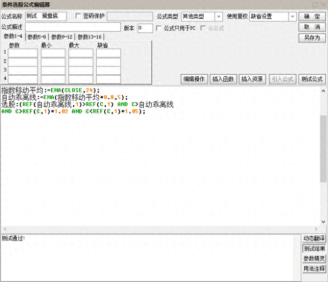
Task: Toggle the 公式只用于PC checkbox
Action: tap(159, 28)
